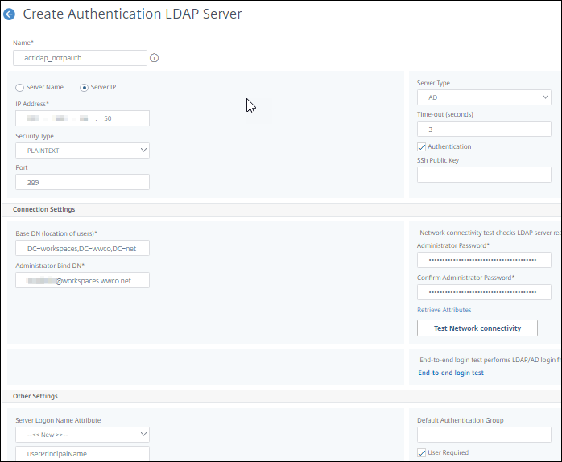Toggle the Authentication checkbox
The image size is (562, 462).
point(422,146)
